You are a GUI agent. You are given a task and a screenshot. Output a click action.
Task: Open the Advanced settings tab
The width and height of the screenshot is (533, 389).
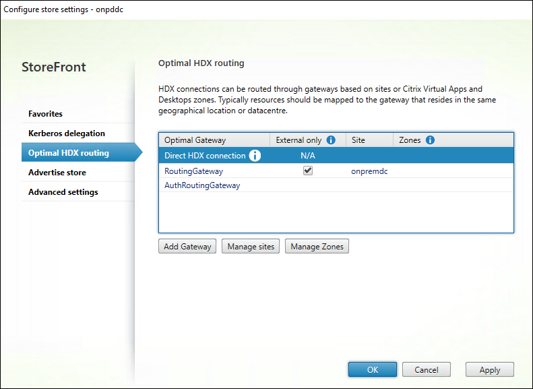pos(63,192)
